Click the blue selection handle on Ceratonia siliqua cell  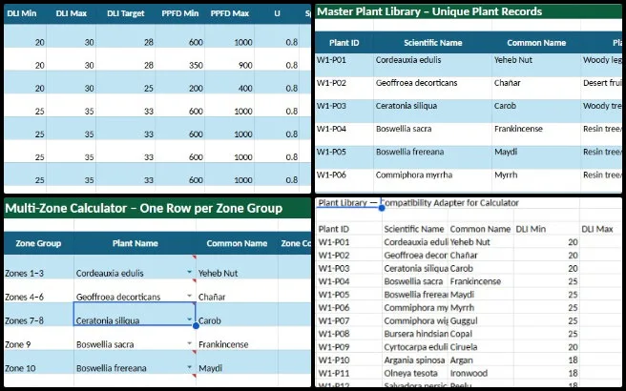pos(196,326)
